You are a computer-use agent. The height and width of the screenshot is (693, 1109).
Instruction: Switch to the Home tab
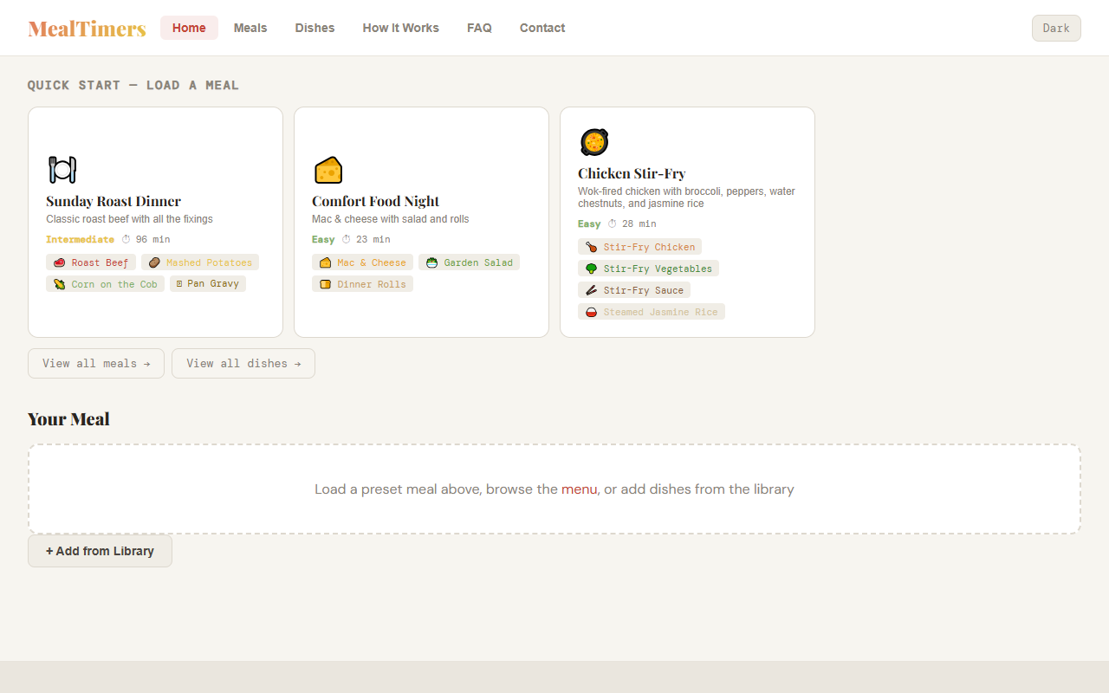click(x=189, y=28)
